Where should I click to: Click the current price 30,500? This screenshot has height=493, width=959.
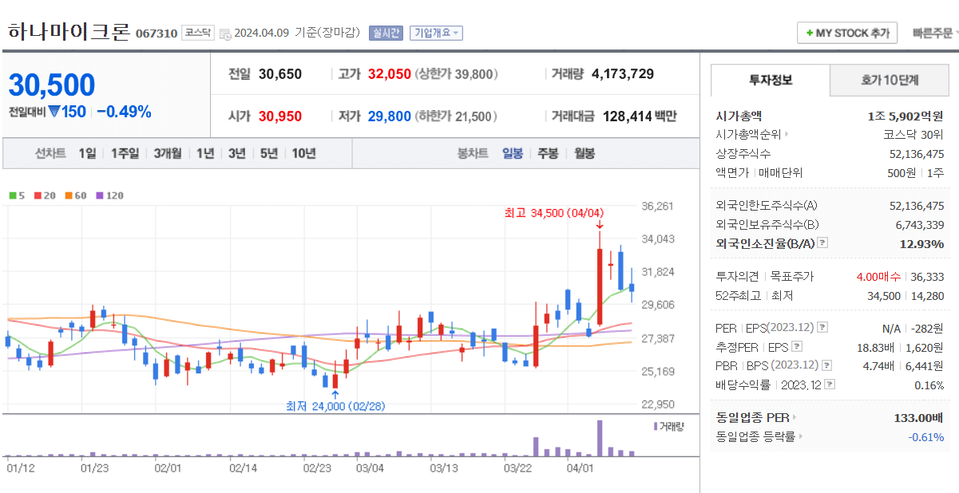point(52,85)
